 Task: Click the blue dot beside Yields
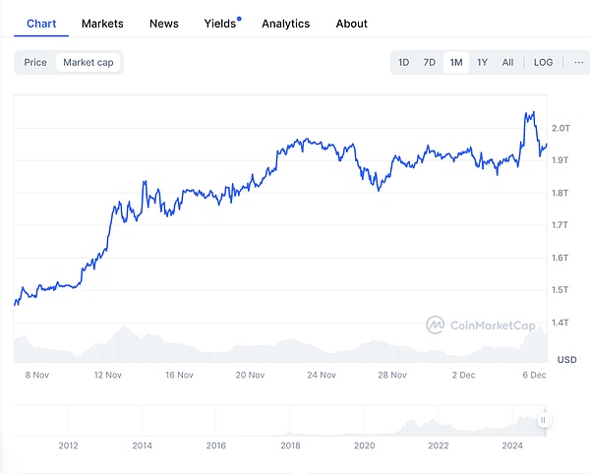click(x=239, y=18)
